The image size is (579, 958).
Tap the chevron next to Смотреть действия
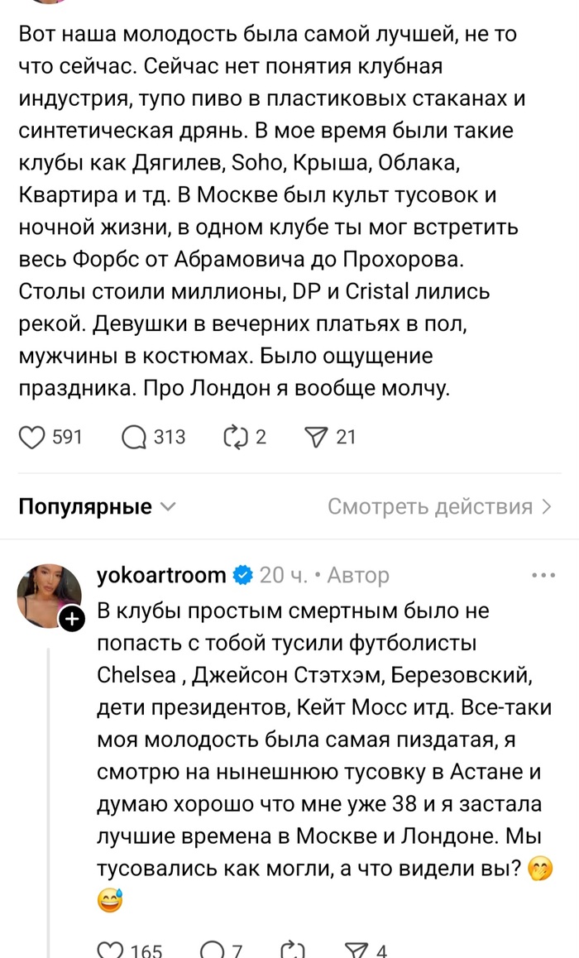pyautogui.click(x=547, y=507)
